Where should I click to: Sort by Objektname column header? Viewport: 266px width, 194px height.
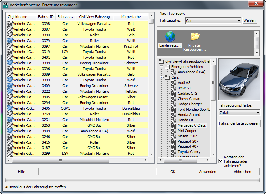tap(21, 17)
